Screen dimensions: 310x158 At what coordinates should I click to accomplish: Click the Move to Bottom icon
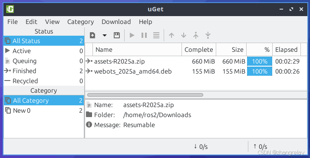pos(208,35)
